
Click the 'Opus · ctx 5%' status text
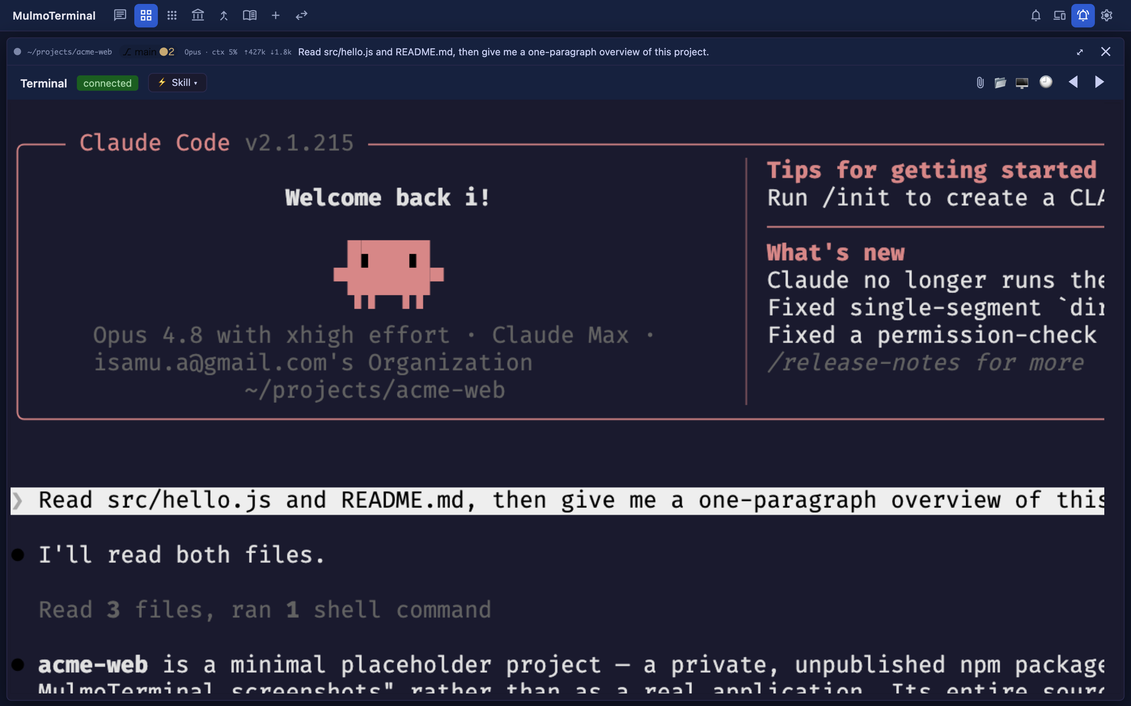click(211, 52)
